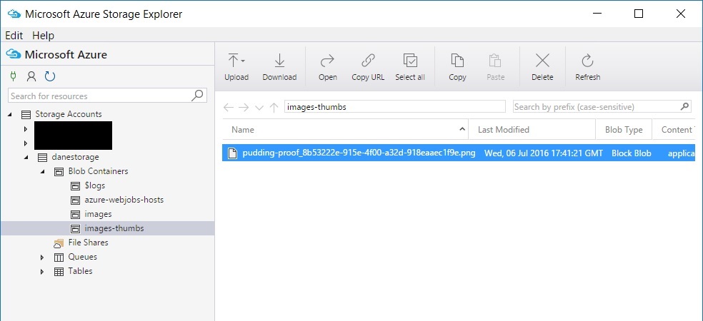Go forward with the right arrow
The width and height of the screenshot is (703, 321).
[244, 108]
